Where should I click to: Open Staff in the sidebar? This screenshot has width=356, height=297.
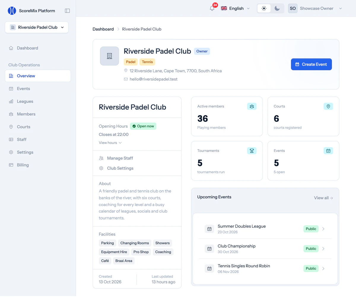[x=38, y=139]
